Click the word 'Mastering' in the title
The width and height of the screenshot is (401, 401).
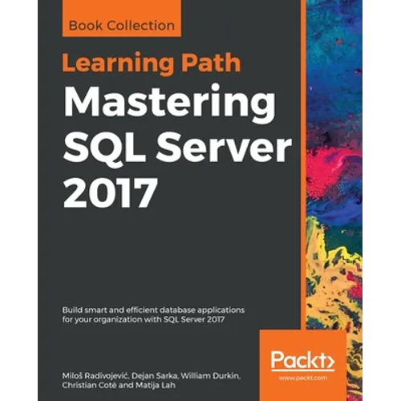169,104
